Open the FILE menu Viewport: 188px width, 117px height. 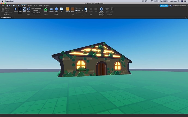pos(3,5)
